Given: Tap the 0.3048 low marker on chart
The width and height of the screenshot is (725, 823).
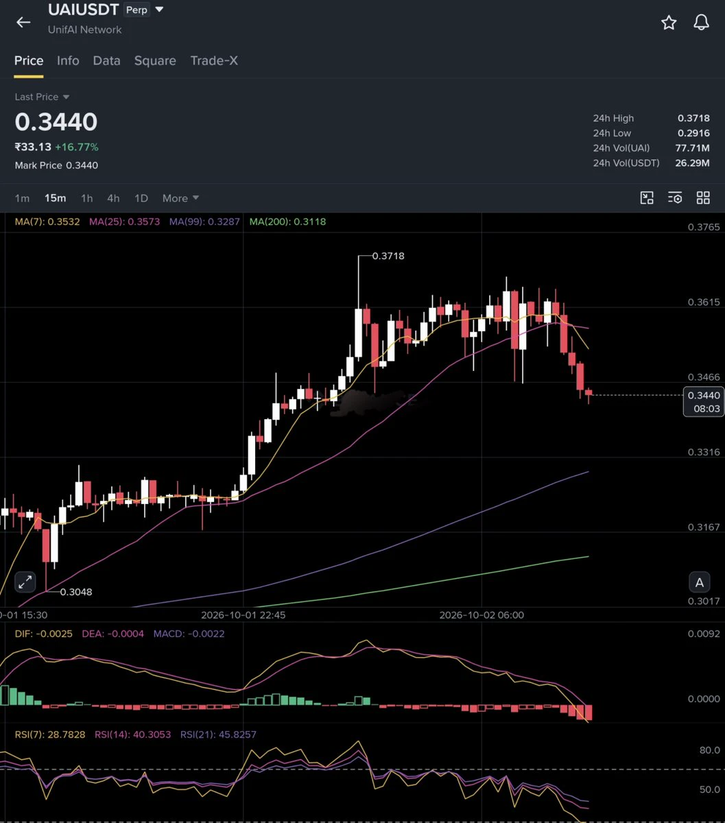Looking at the screenshot, I should (76, 592).
